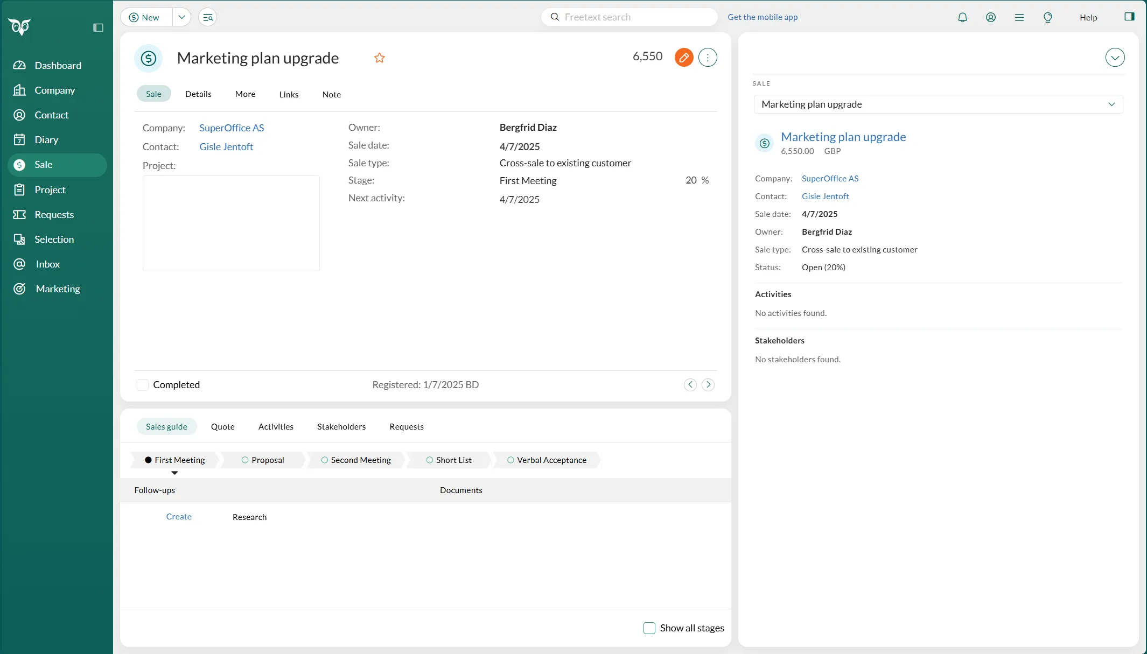1147x654 pixels.
Task: Expand the New button dropdown arrow
Action: coord(182,17)
